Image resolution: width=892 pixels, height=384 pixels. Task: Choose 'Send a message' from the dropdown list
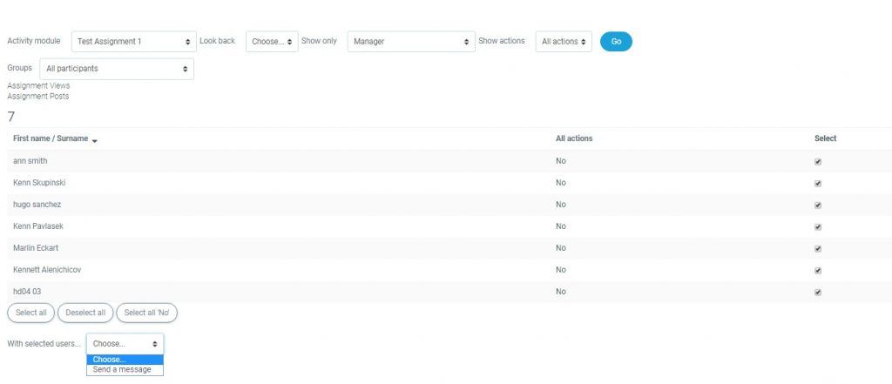[122, 370]
